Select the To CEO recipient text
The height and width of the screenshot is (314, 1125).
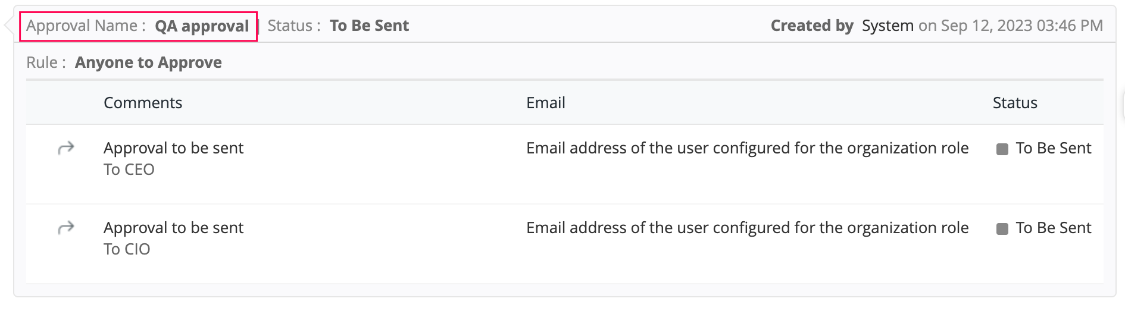coord(129,169)
